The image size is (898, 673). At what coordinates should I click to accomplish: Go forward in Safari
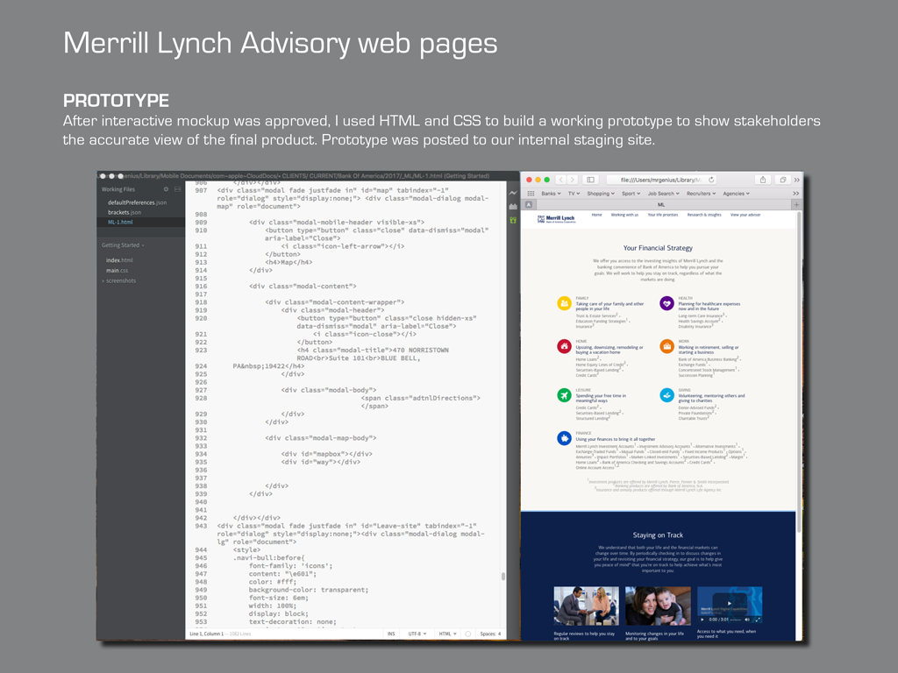click(x=573, y=180)
